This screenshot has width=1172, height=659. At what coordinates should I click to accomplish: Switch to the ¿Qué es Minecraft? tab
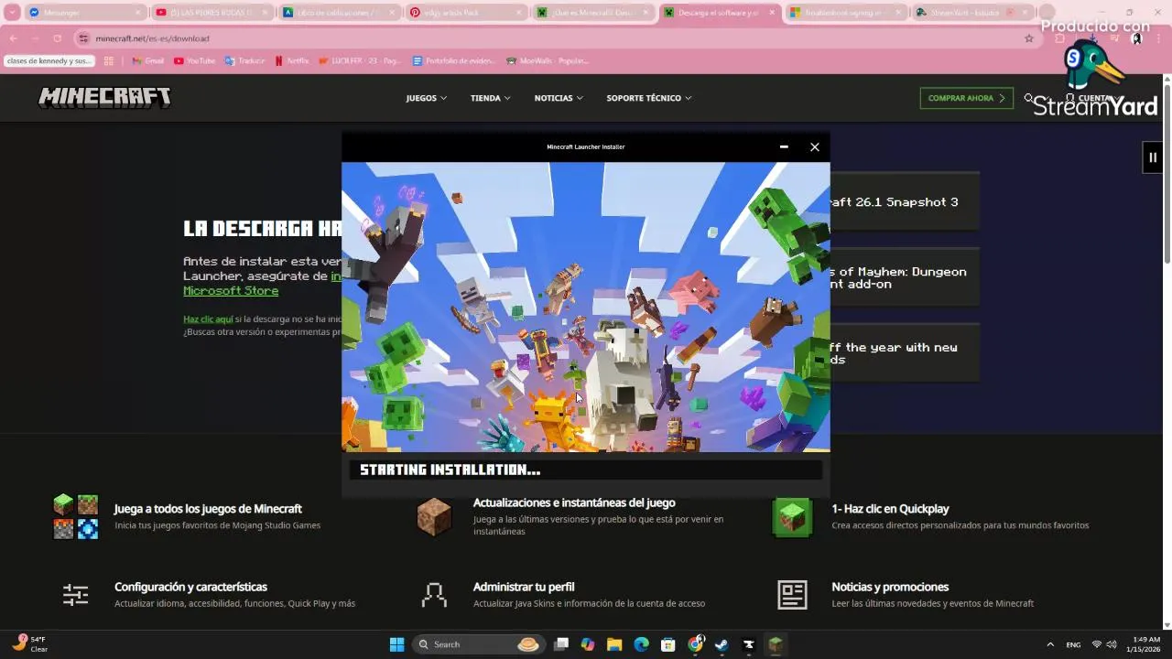coord(592,13)
